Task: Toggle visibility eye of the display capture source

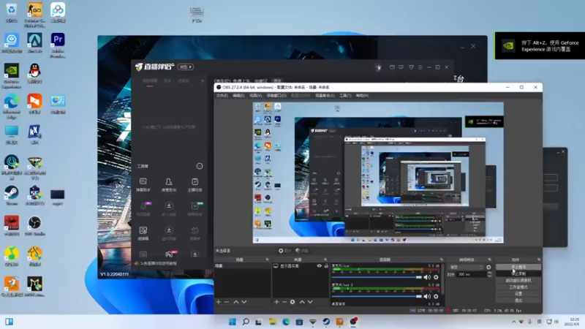Action: coord(319,266)
